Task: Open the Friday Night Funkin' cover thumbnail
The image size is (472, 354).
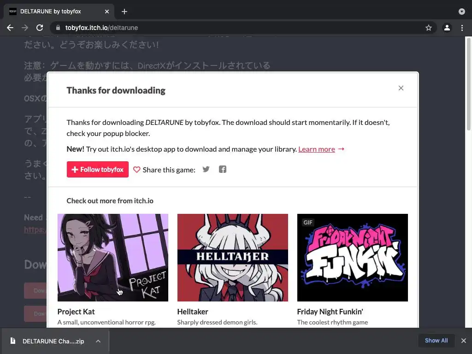Action: coord(353,258)
